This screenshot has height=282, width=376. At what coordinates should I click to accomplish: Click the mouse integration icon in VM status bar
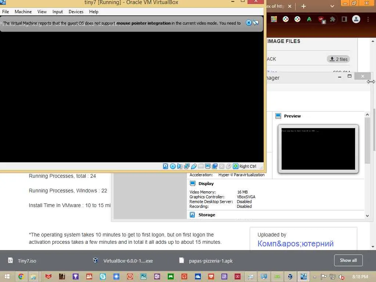pyautogui.click(x=228, y=166)
